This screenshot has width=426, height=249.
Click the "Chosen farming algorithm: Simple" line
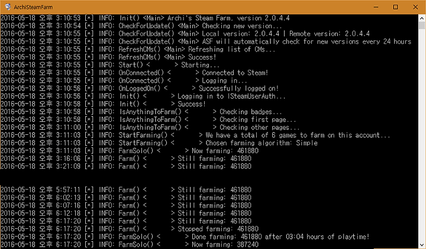click(159, 143)
